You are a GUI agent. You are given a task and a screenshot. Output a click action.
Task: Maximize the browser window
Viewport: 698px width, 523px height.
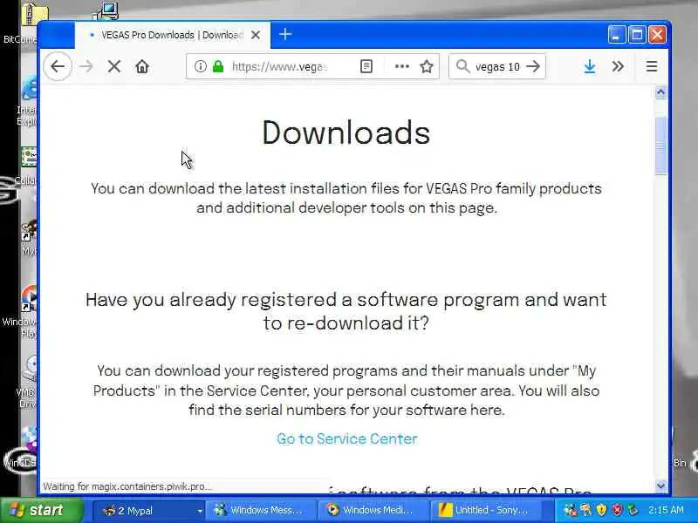tap(637, 35)
